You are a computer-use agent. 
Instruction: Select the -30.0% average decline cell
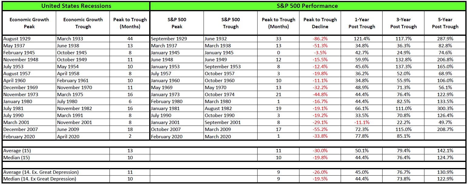(320, 151)
